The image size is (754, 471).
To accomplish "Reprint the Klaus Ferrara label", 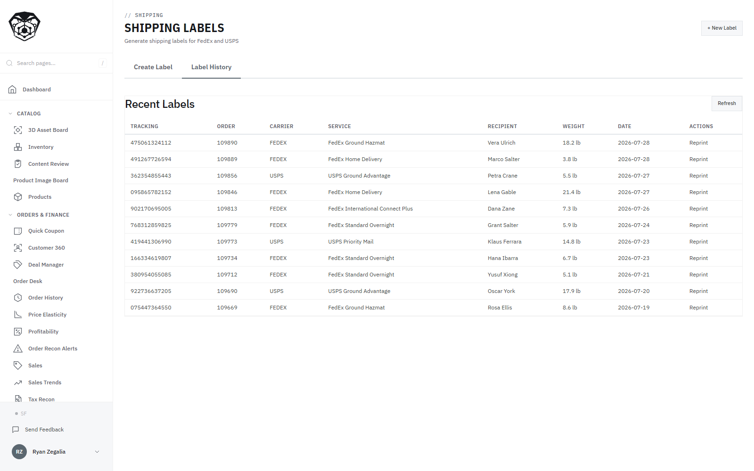I will (x=698, y=242).
